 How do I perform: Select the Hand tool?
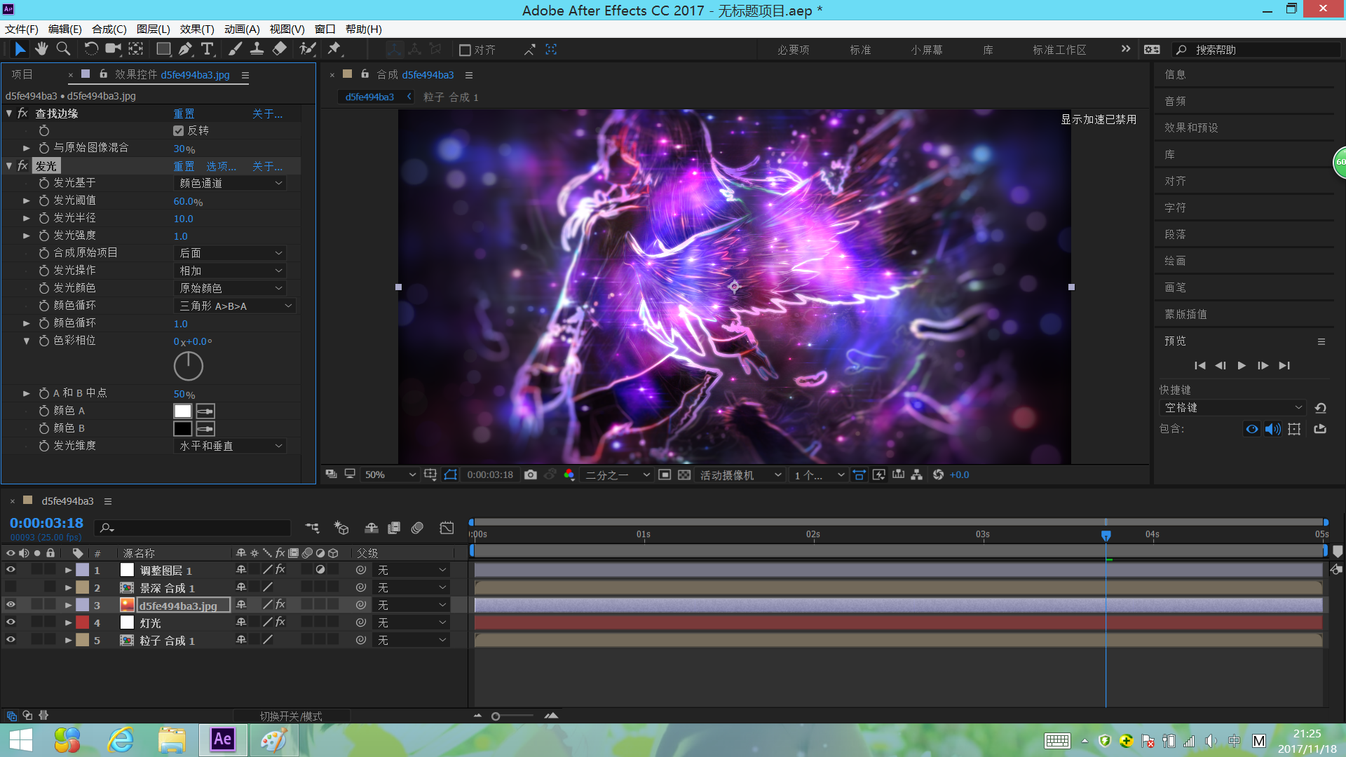click(x=41, y=49)
